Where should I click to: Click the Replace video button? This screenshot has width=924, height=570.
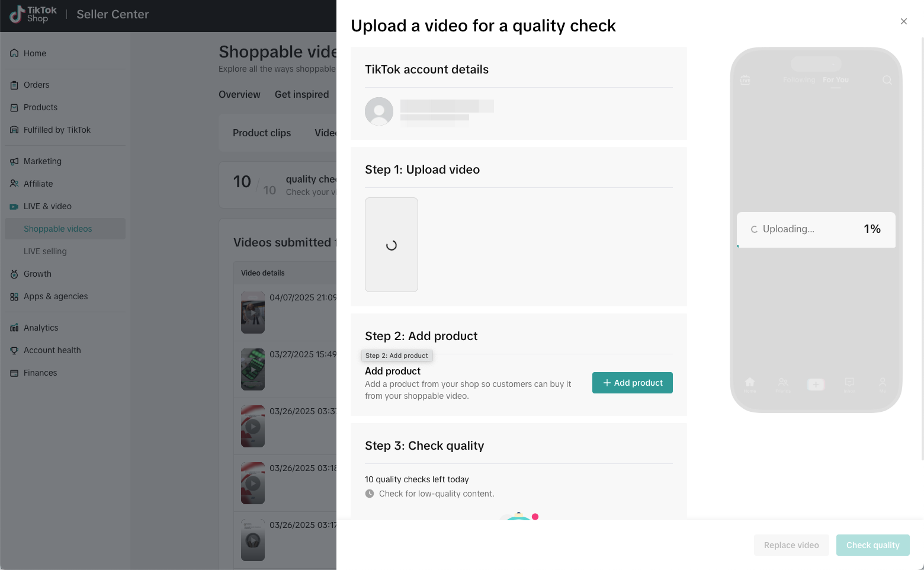791,545
